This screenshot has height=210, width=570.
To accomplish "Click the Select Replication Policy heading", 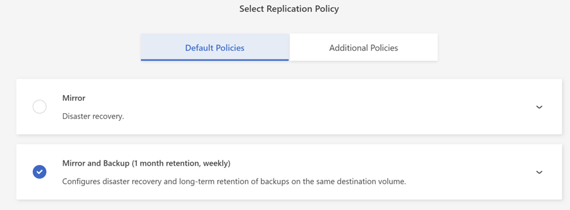I will coord(289,9).
